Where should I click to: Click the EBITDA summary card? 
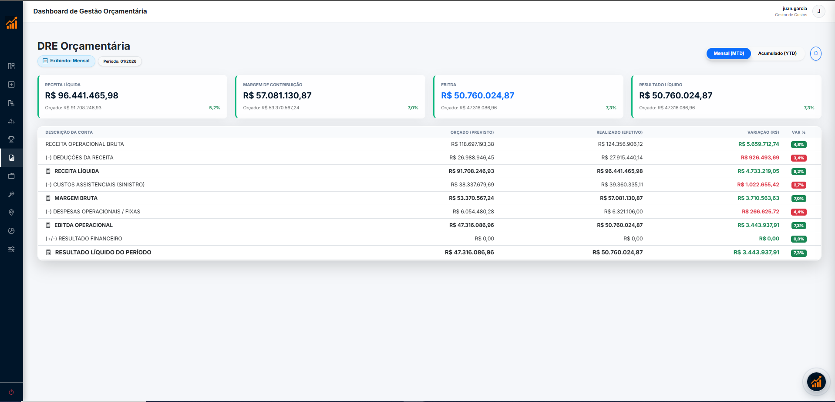click(528, 96)
